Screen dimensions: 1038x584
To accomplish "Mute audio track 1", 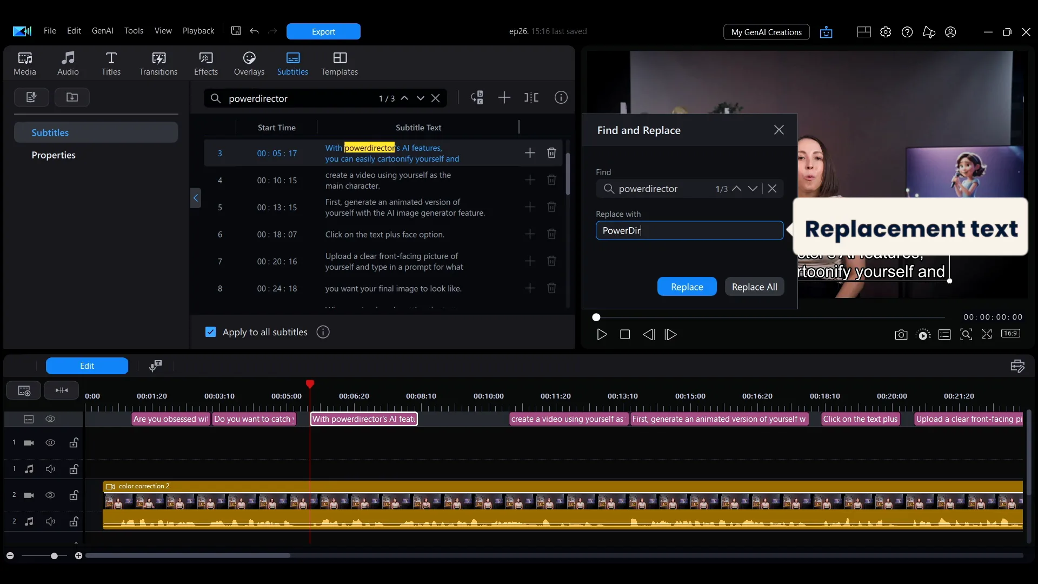I will pos(50,469).
